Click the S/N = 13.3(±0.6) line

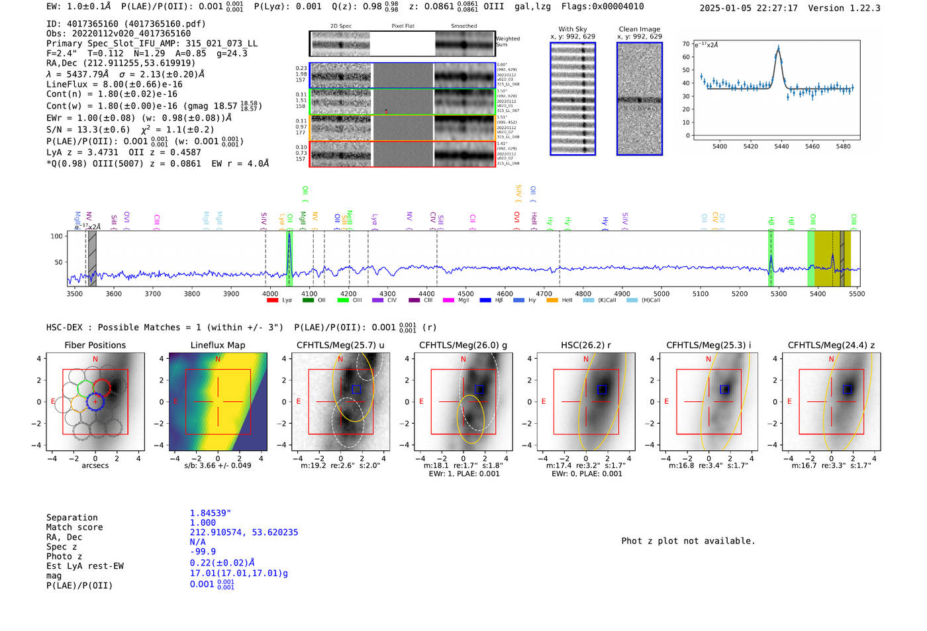coord(88,130)
